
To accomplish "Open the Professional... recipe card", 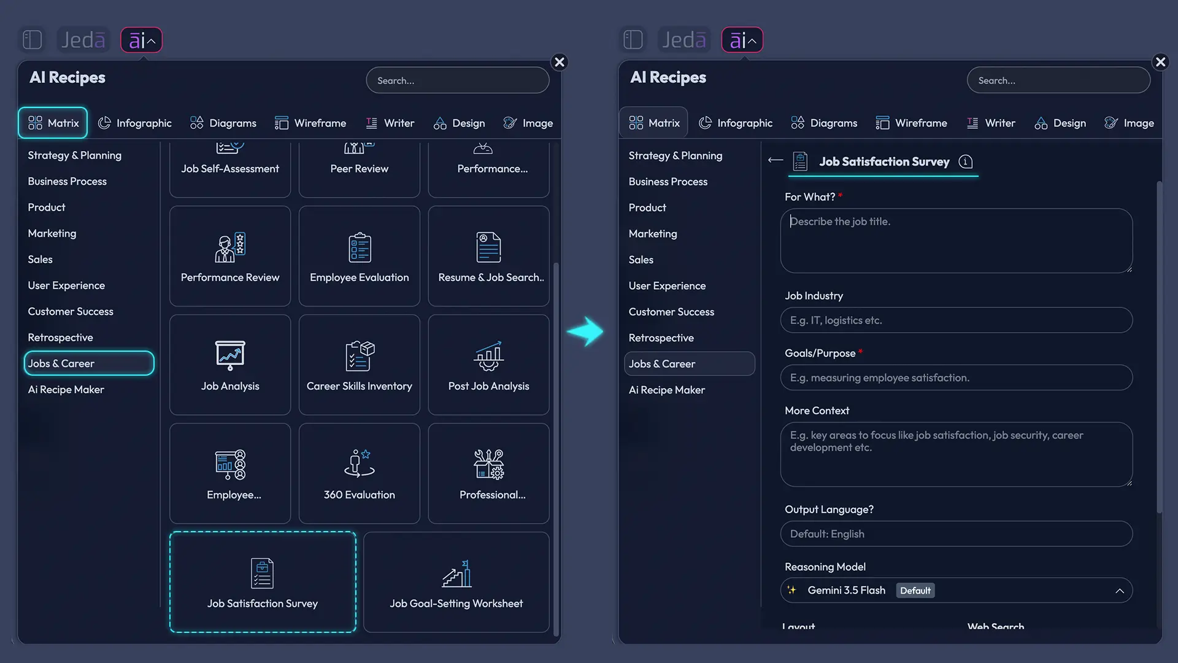I will tap(488, 473).
